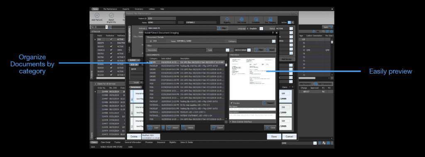Toggle PatActive checkbox for patient 333
The width and height of the screenshot is (425, 157).
(111, 39)
